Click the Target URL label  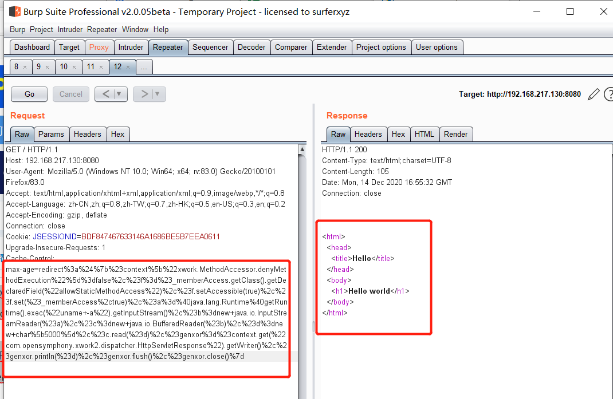pos(520,94)
